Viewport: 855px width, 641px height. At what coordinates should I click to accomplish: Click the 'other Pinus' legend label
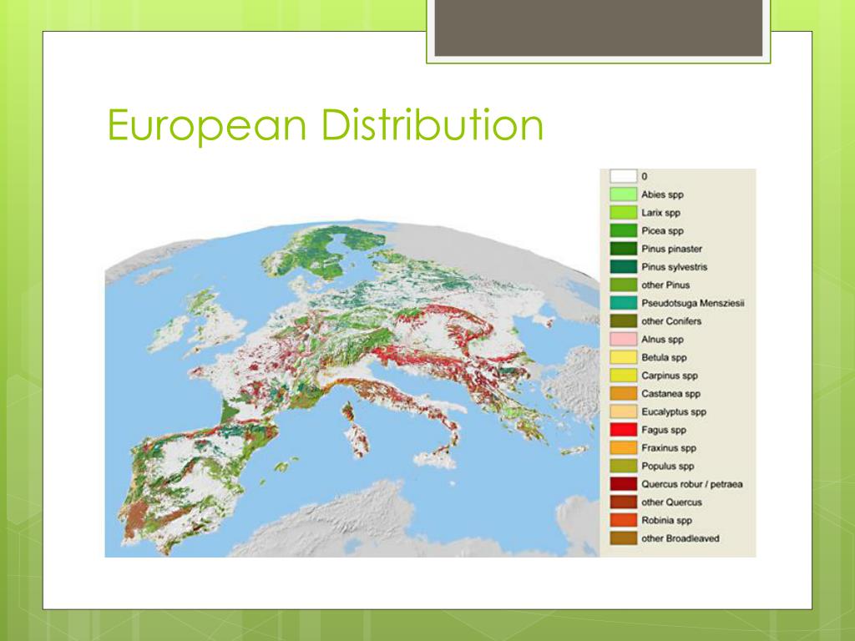[665, 285]
